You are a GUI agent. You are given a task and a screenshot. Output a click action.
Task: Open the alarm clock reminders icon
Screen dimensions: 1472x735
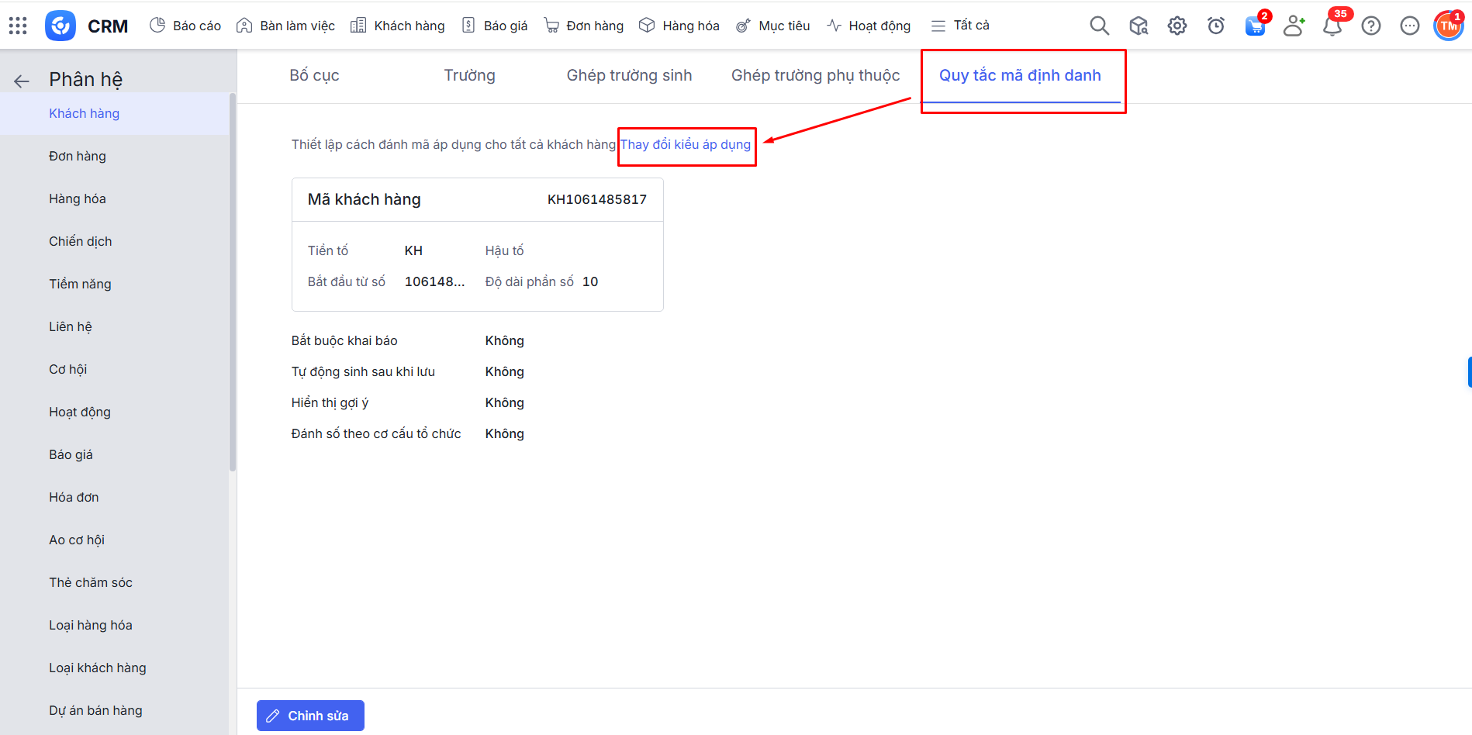tap(1215, 26)
